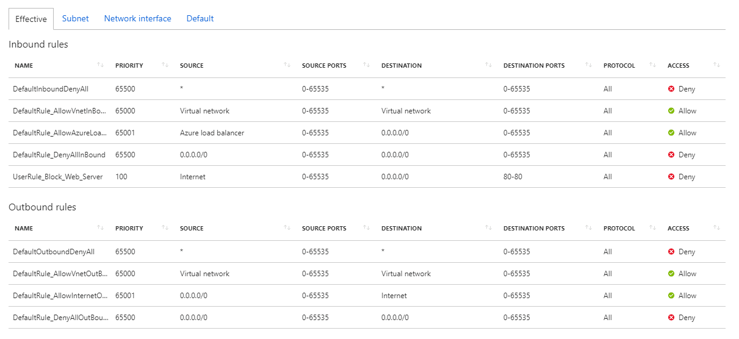Sort outbound rules by Source Ports arrows icon
739x339 pixels.
click(x=366, y=228)
